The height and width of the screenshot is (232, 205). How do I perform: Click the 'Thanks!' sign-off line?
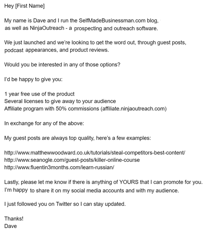(14, 219)
